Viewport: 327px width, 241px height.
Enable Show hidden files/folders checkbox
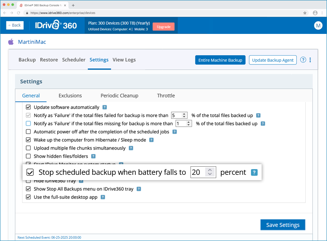coord(28,156)
